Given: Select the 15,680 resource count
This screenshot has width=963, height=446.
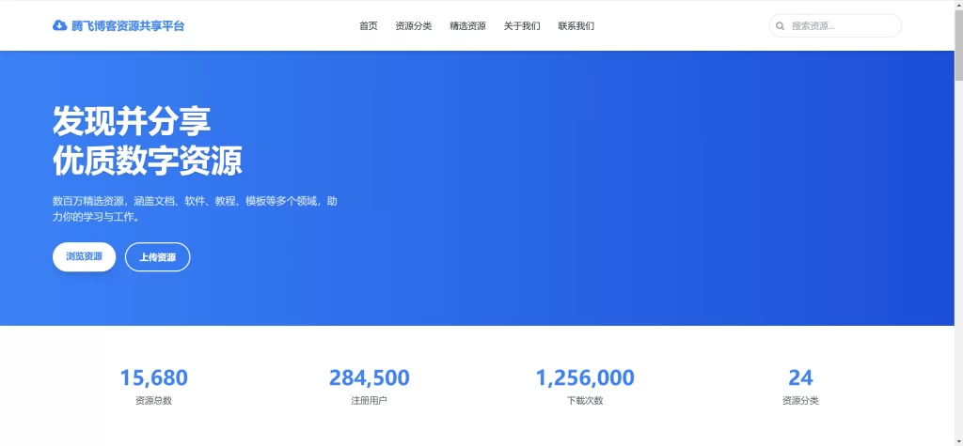Looking at the screenshot, I should click(153, 377).
